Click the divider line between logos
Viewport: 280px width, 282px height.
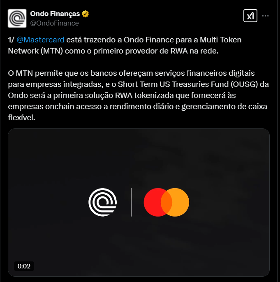point(131,202)
